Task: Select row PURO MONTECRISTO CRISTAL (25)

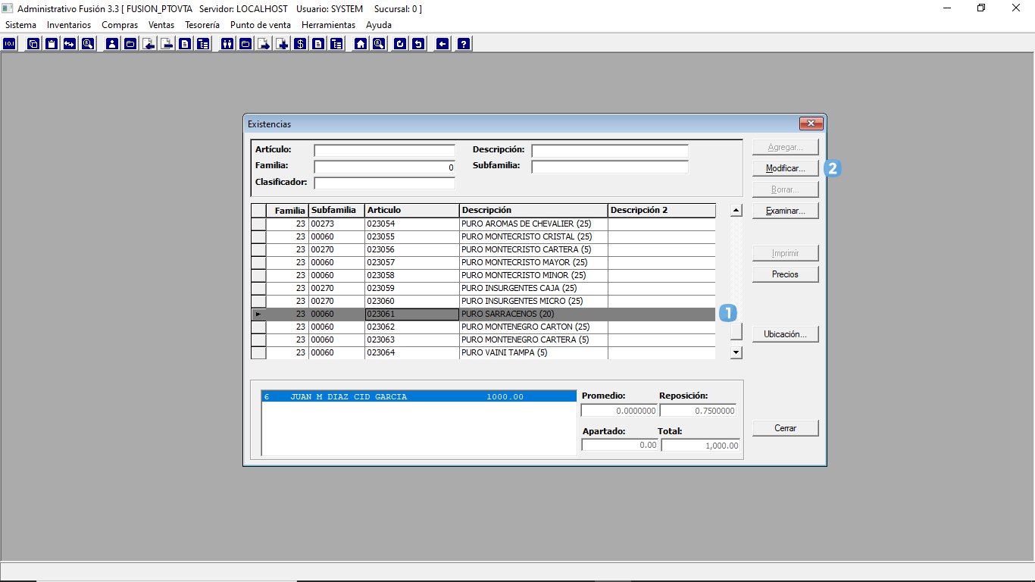Action: click(483, 236)
